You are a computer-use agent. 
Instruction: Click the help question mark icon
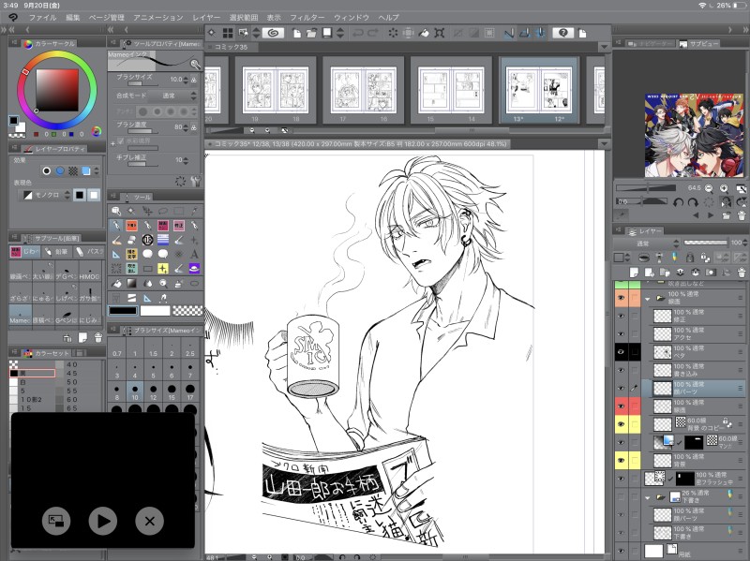[563, 33]
